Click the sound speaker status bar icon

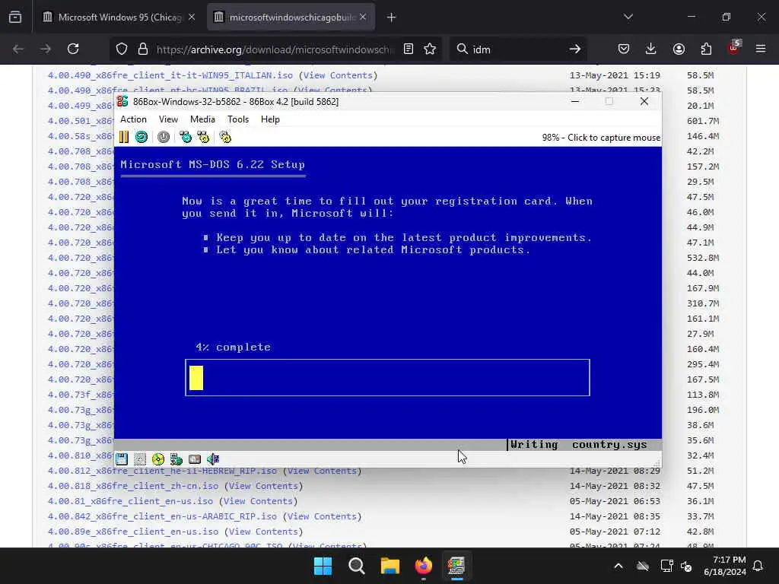(x=213, y=459)
